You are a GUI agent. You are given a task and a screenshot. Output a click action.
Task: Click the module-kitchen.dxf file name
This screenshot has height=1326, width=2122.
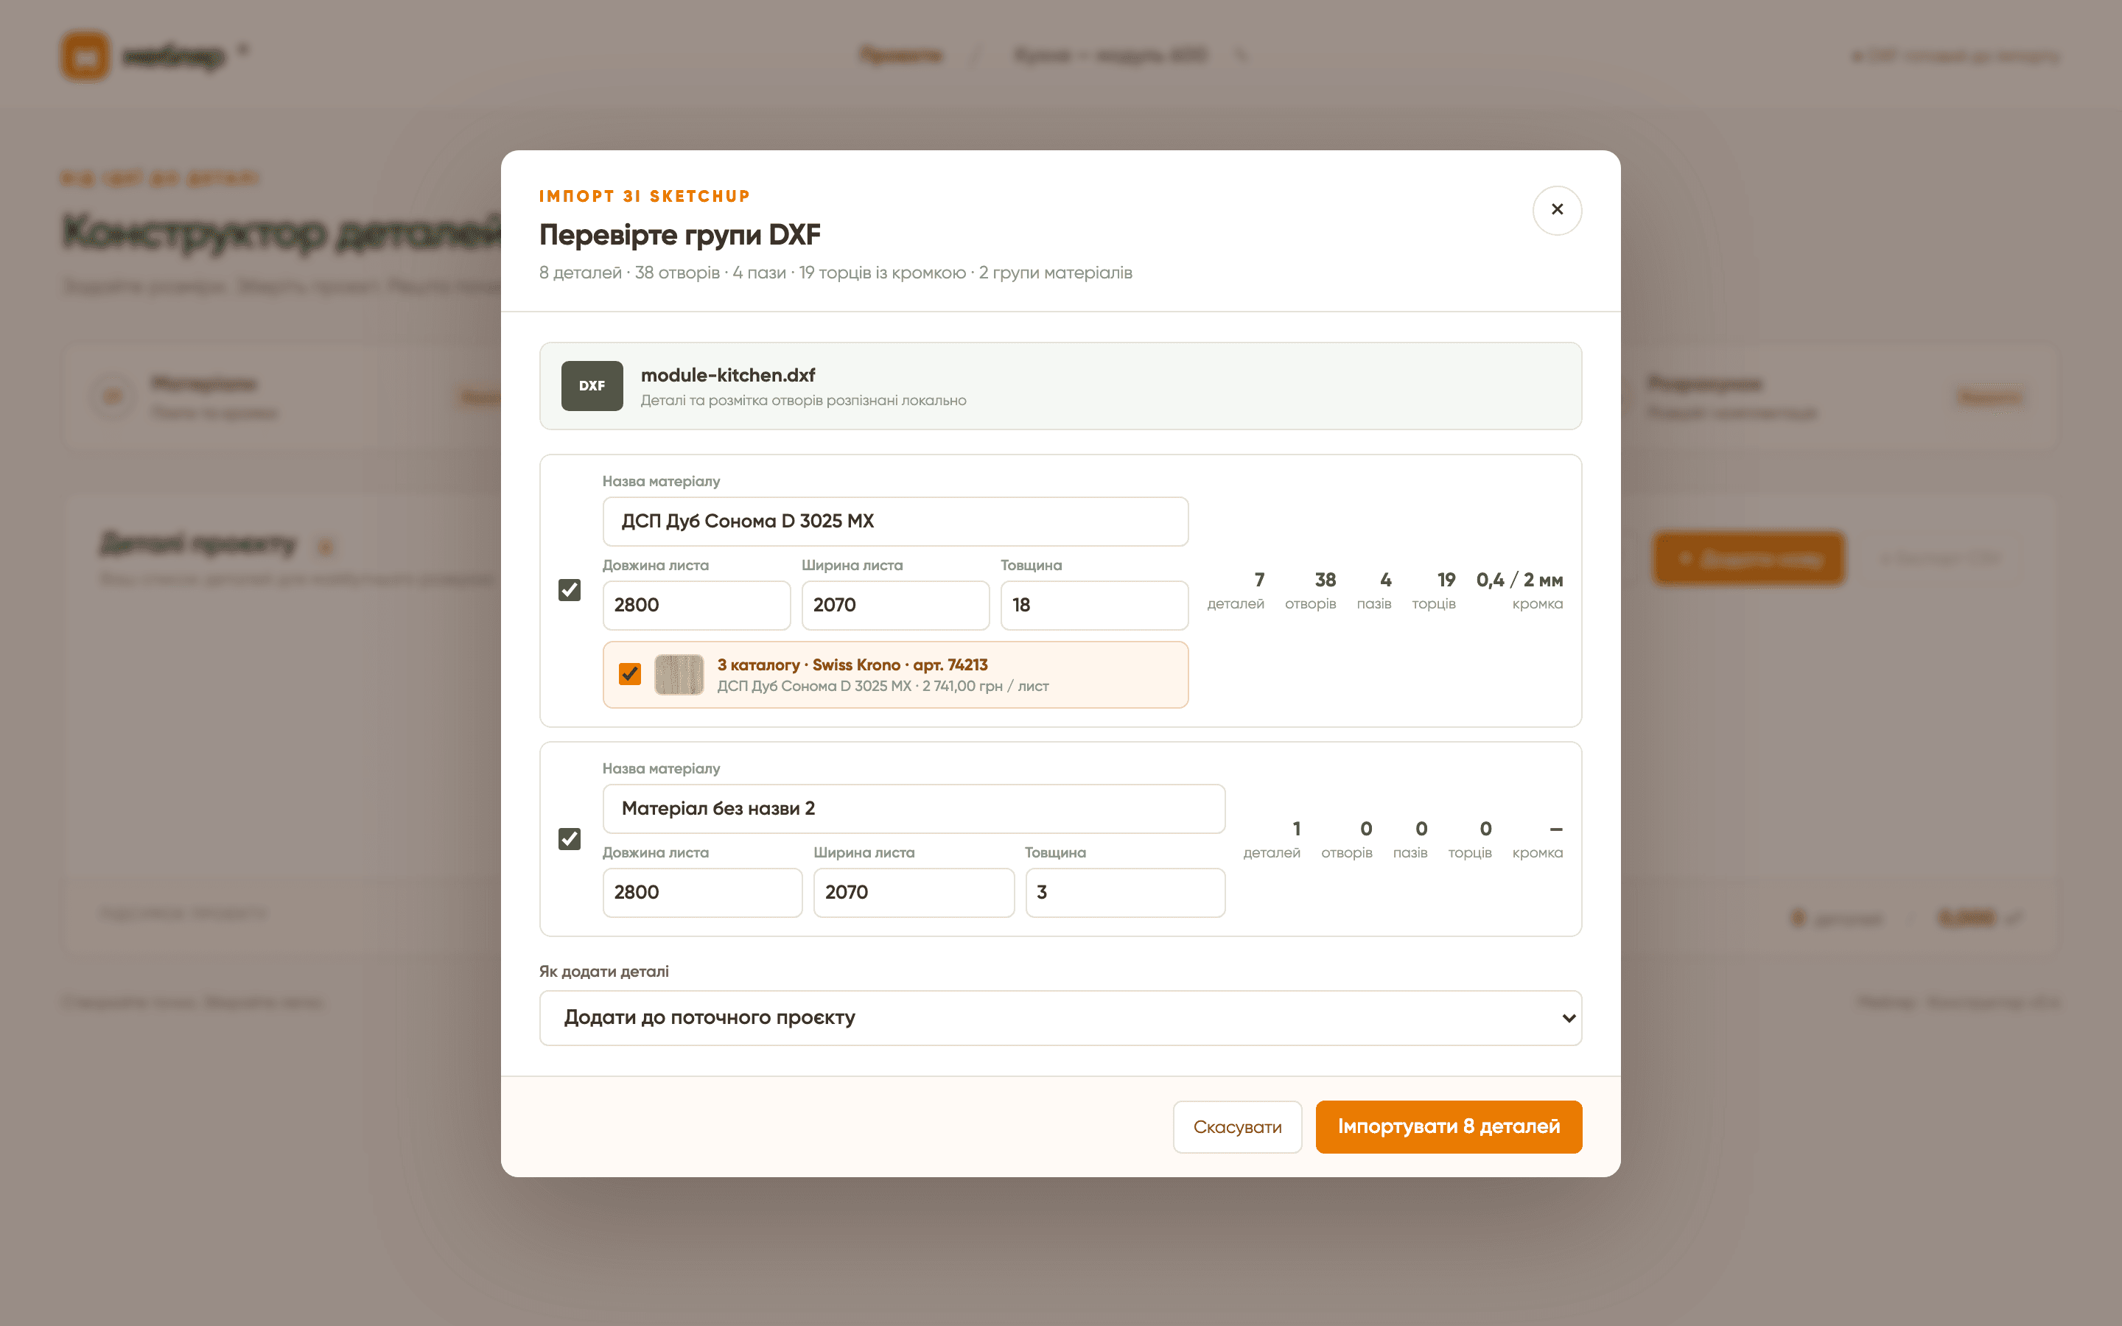point(728,376)
